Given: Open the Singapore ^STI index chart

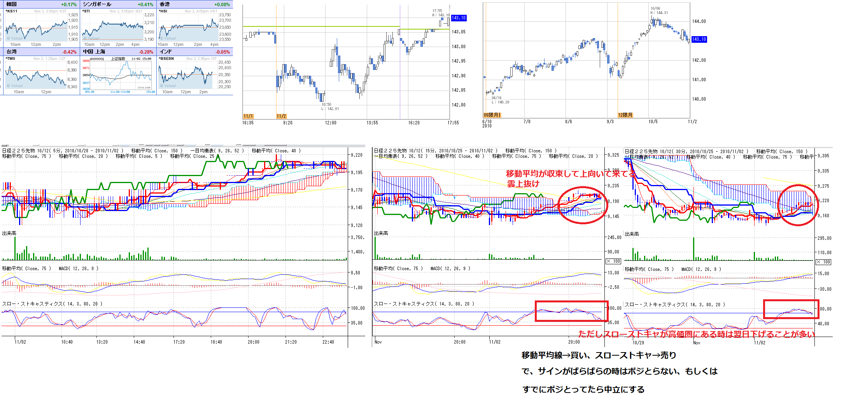Looking at the screenshot, I should tap(113, 27).
